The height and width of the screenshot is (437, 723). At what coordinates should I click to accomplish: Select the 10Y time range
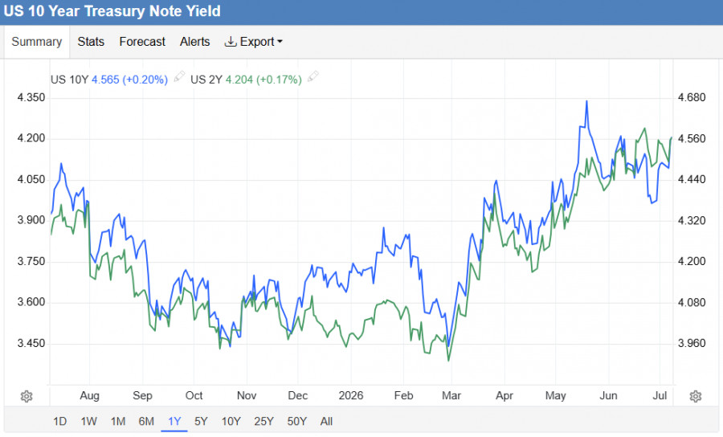[231, 421]
